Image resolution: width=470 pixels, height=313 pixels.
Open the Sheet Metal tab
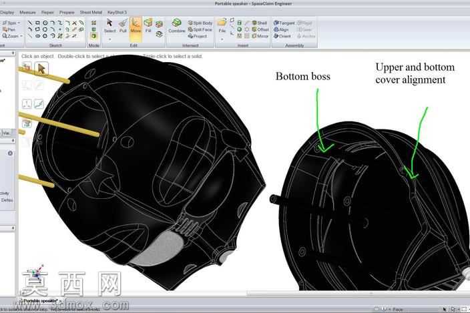91,12
